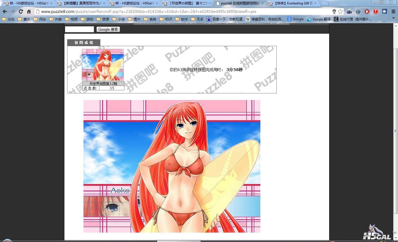This screenshot has height=242, width=398.
Task: Open the 维基百科 bookmark
Action: (265, 19)
